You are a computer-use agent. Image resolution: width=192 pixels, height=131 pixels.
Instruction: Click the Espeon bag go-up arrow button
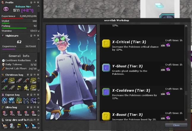tap(28, 95)
